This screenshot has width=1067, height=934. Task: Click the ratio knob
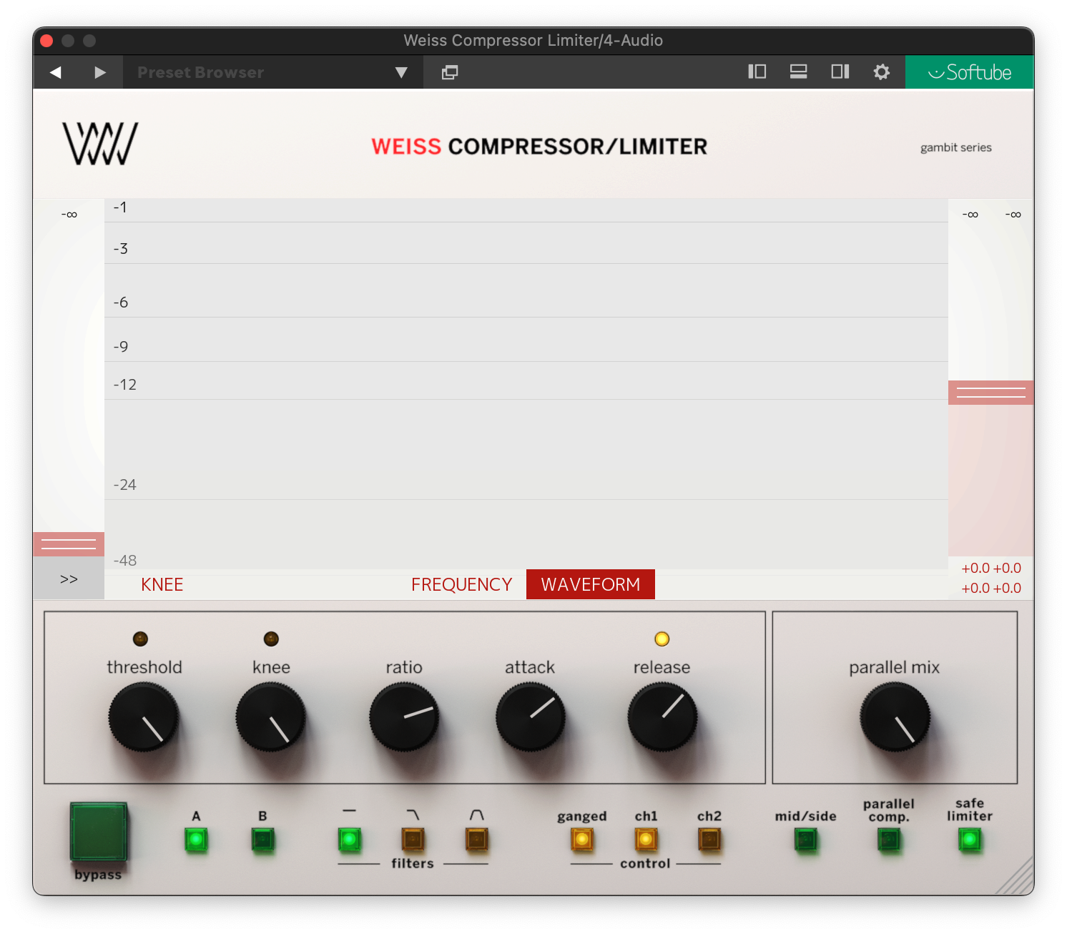[404, 717]
